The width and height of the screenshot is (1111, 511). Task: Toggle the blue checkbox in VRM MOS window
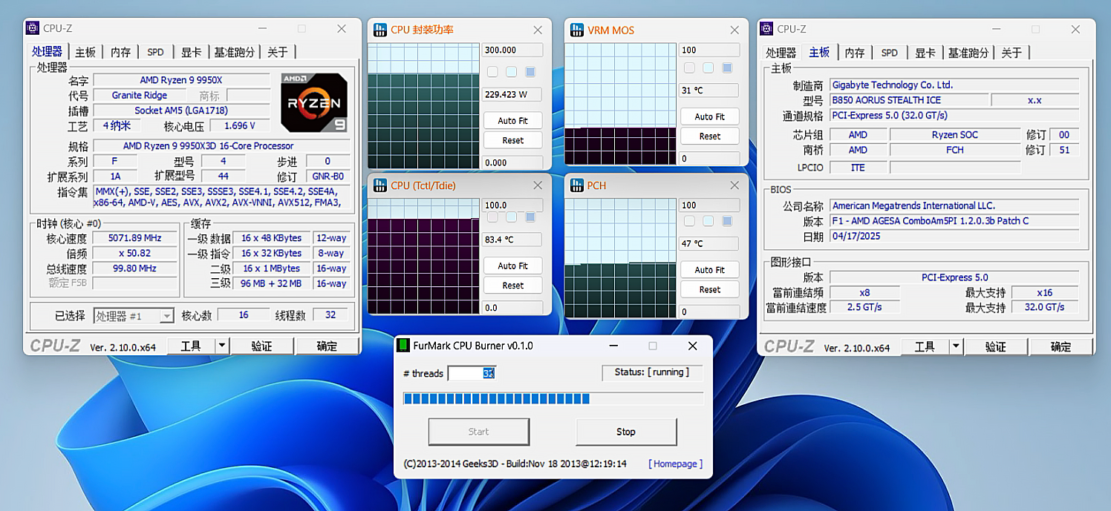coord(727,68)
